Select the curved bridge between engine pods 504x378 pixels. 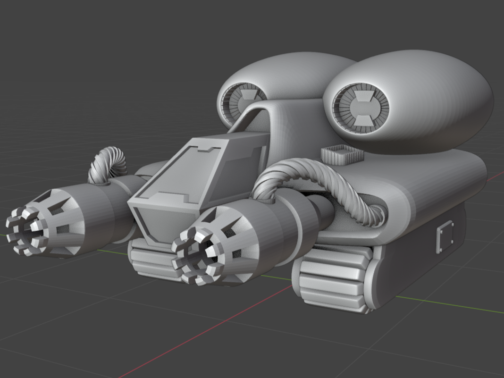point(288,118)
